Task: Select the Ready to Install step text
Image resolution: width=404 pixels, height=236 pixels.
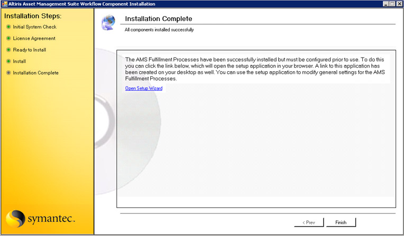Action: pos(30,50)
